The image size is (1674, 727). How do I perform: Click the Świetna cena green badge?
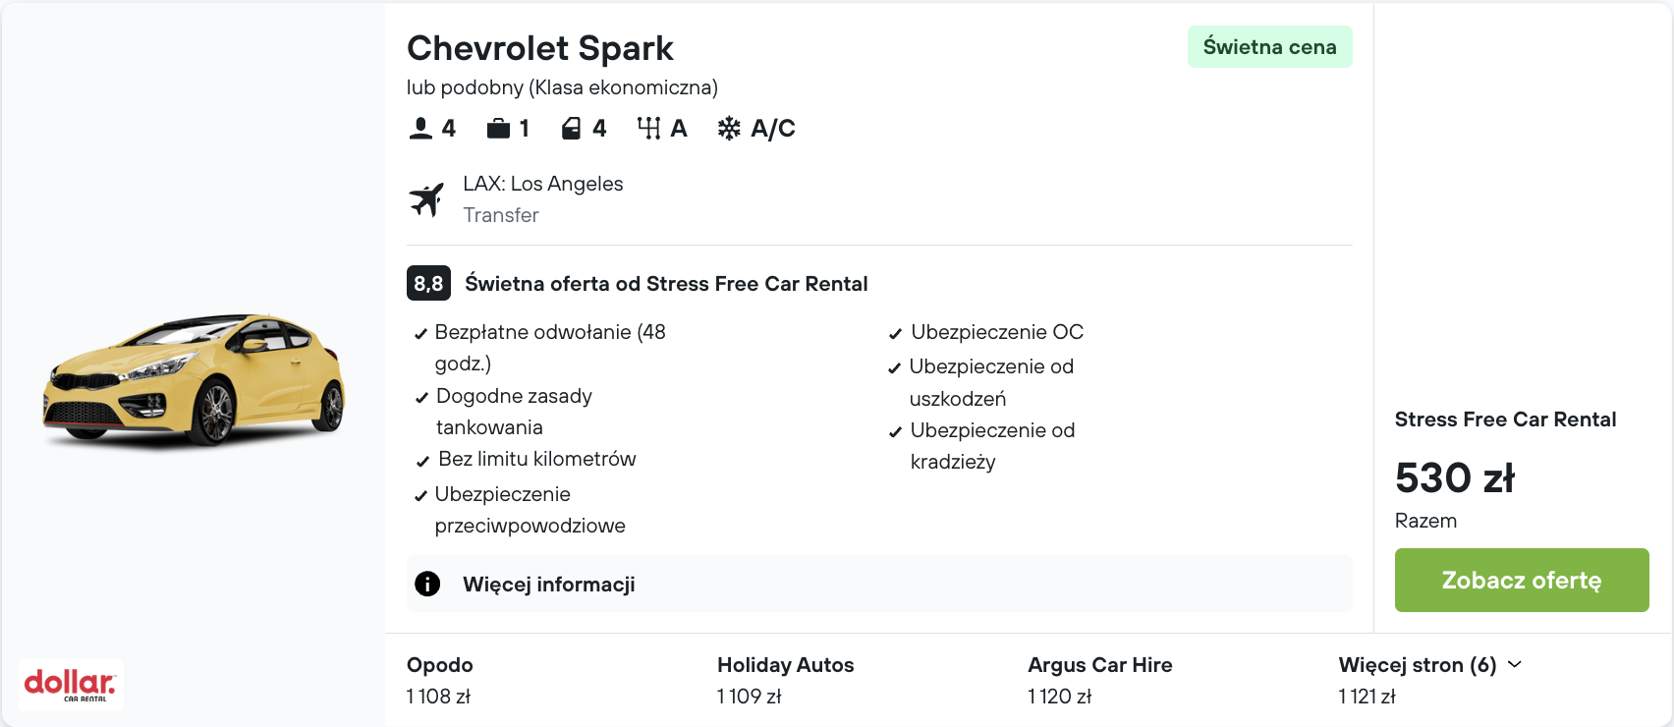click(1269, 47)
